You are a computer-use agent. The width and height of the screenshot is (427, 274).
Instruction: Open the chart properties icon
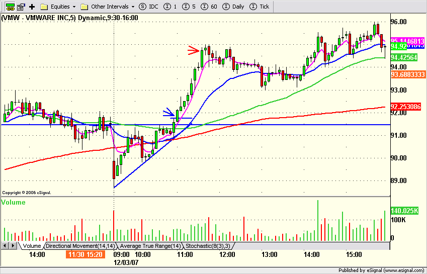[x=21, y=7]
